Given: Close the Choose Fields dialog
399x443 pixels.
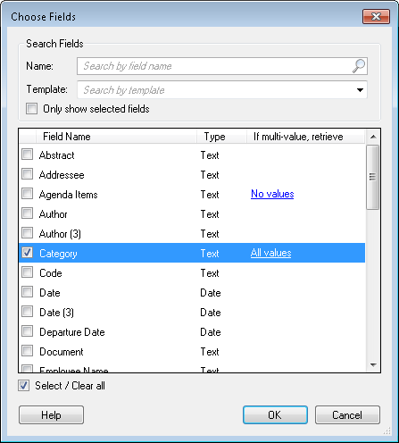Looking at the screenshot, I should (376, 16).
